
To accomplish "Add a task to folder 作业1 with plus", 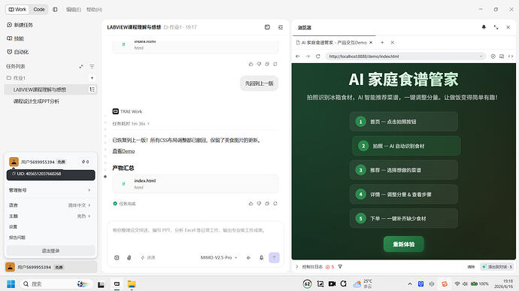I will tap(92, 77).
